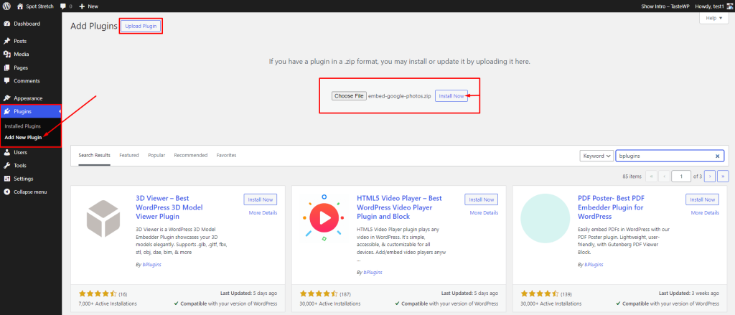Click the 85 items count text

click(x=632, y=177)
